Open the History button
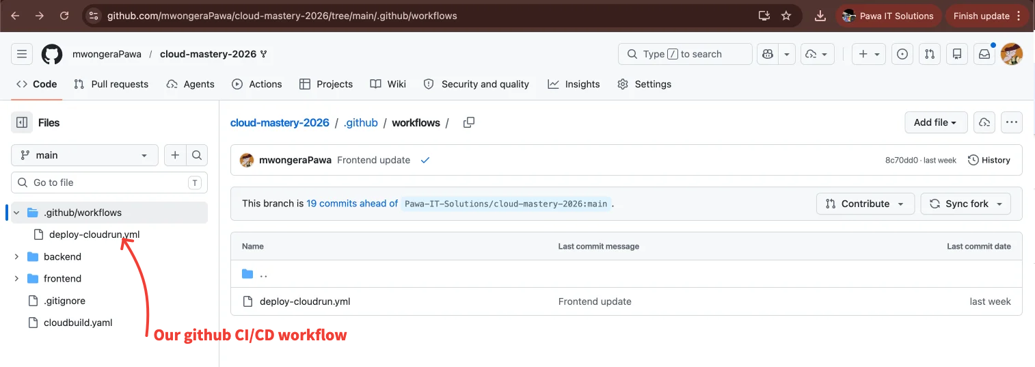The height and width of the screenshot is (367, 1035). tap(989, 160)
